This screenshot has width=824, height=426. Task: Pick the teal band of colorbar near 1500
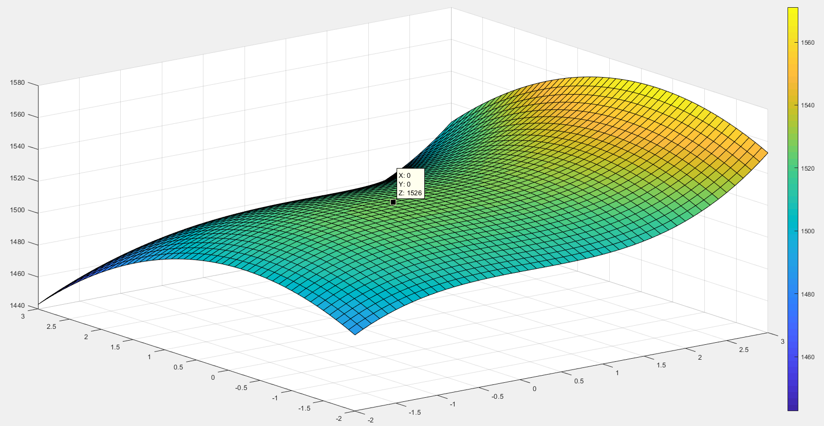click(x=793, y=231)
